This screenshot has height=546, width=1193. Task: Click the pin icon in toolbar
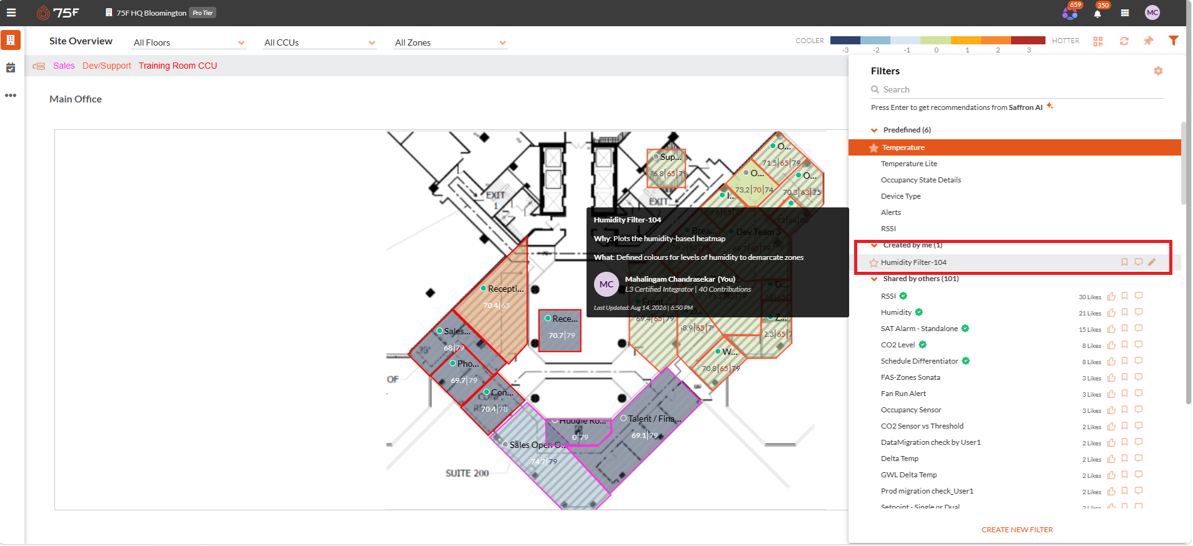coord(1149,41)
